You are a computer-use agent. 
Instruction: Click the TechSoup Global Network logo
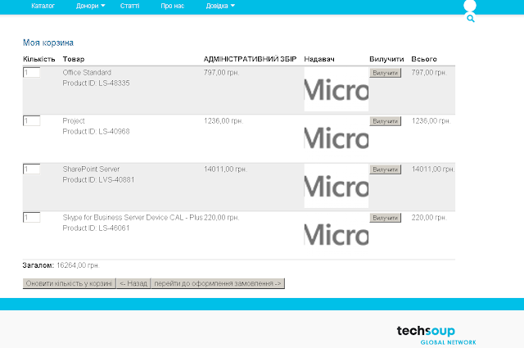(x=436, y=335)
